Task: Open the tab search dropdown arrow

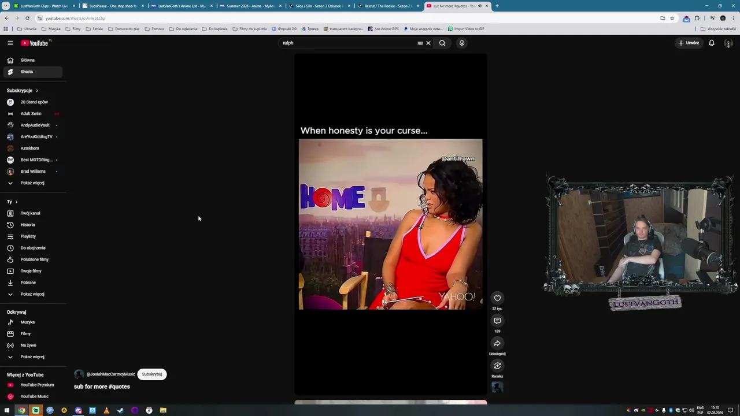Action: pyautogui.click(x=6, y=6)
